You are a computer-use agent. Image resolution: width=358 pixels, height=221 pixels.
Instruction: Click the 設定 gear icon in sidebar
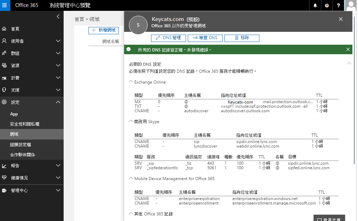coord(4,102)
